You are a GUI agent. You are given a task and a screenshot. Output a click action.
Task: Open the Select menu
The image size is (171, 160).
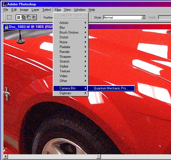click(47, 10)
